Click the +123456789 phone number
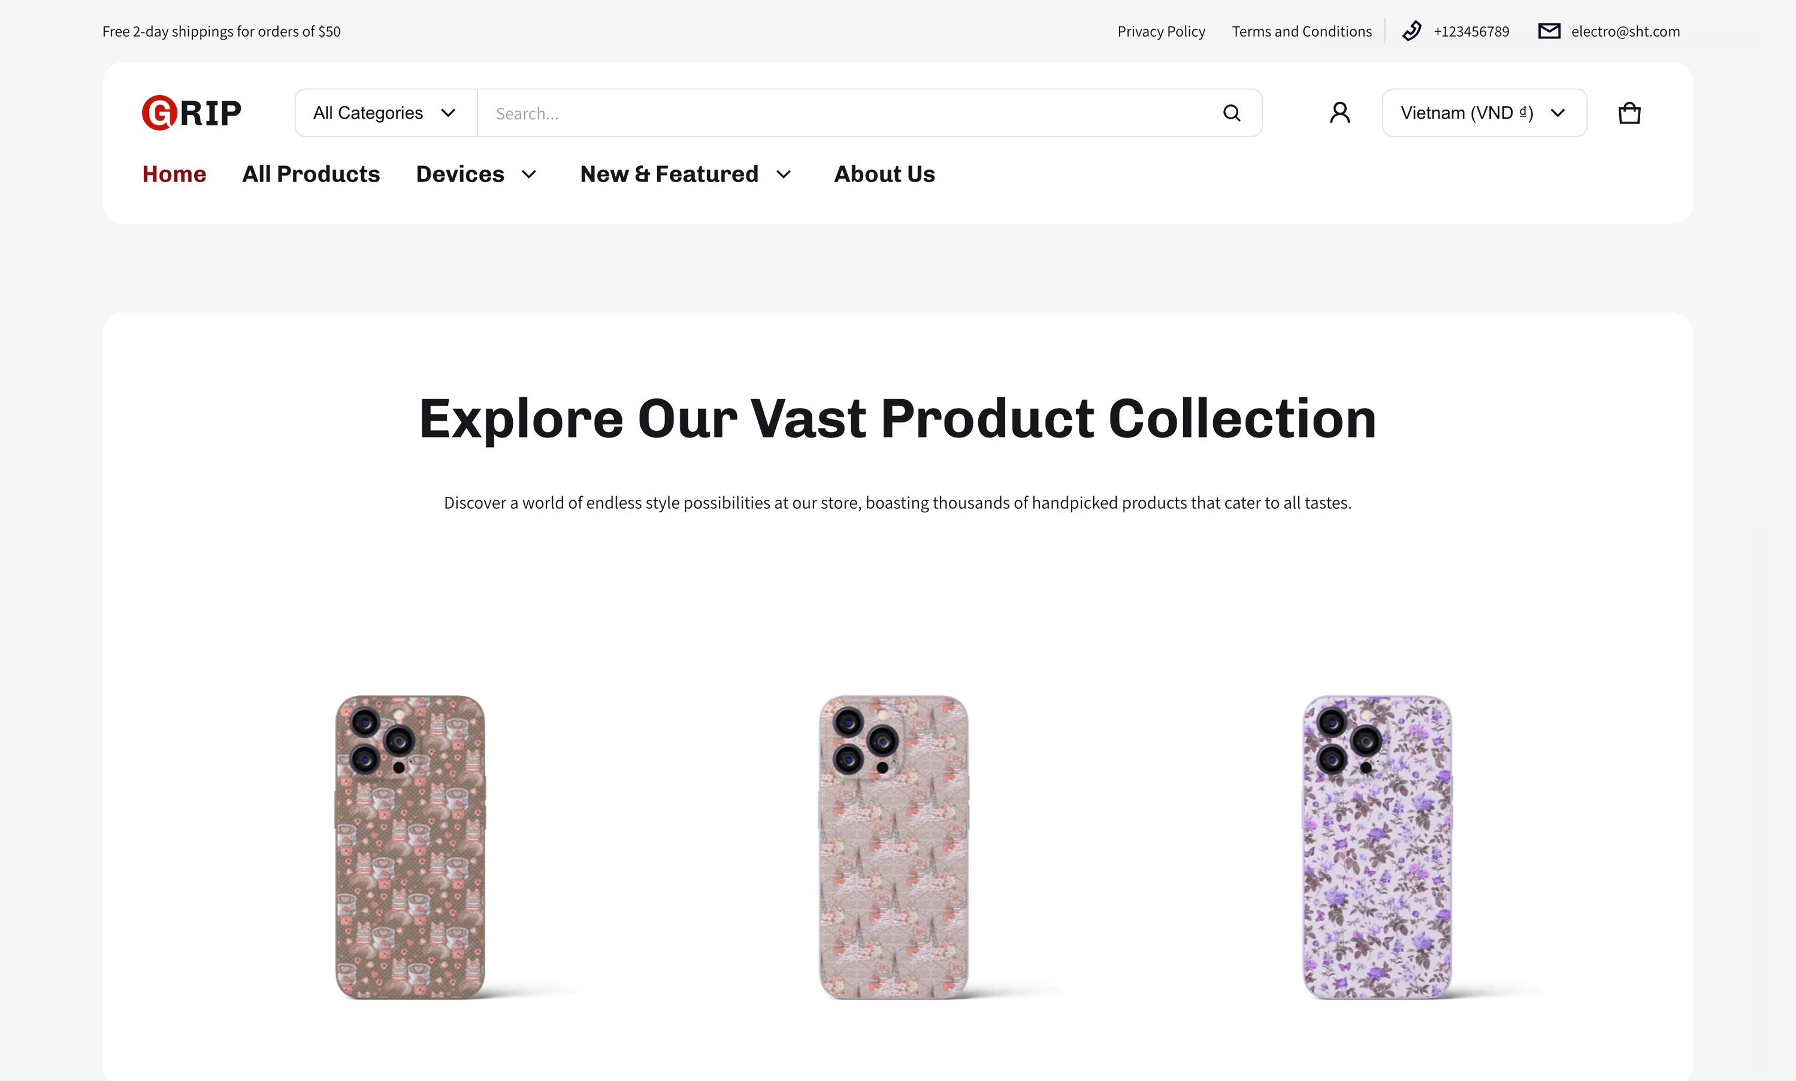The image size is (1796, 1081). [x=1471, y=31]
